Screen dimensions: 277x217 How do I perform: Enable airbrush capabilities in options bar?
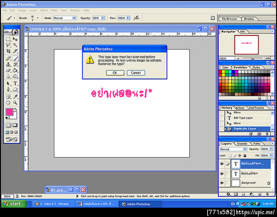click(136, 18)
